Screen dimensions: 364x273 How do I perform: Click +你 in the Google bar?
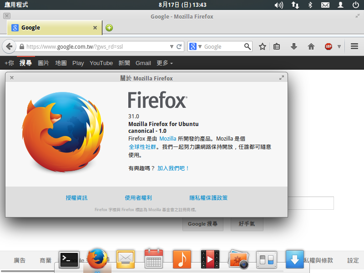click(x=9, y=63)
